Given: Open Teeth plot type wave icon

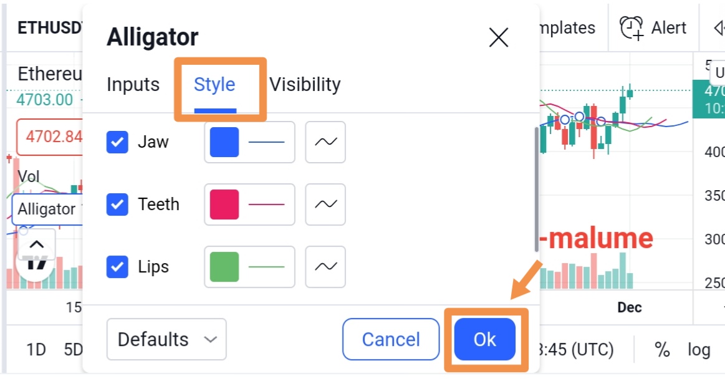Looking at the screenshot, I should click(325, 204).
